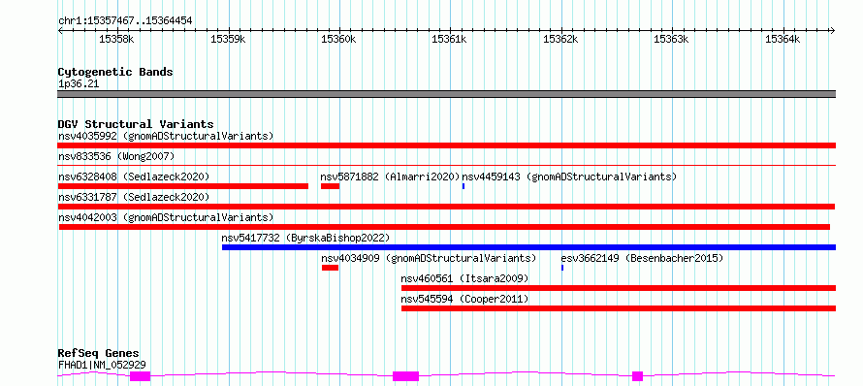This screenshot has width=863, height=386.
Task: Open esv3662149 (Besenbacher2015) label
Action: pyautogui.click(x=642, y=258)
